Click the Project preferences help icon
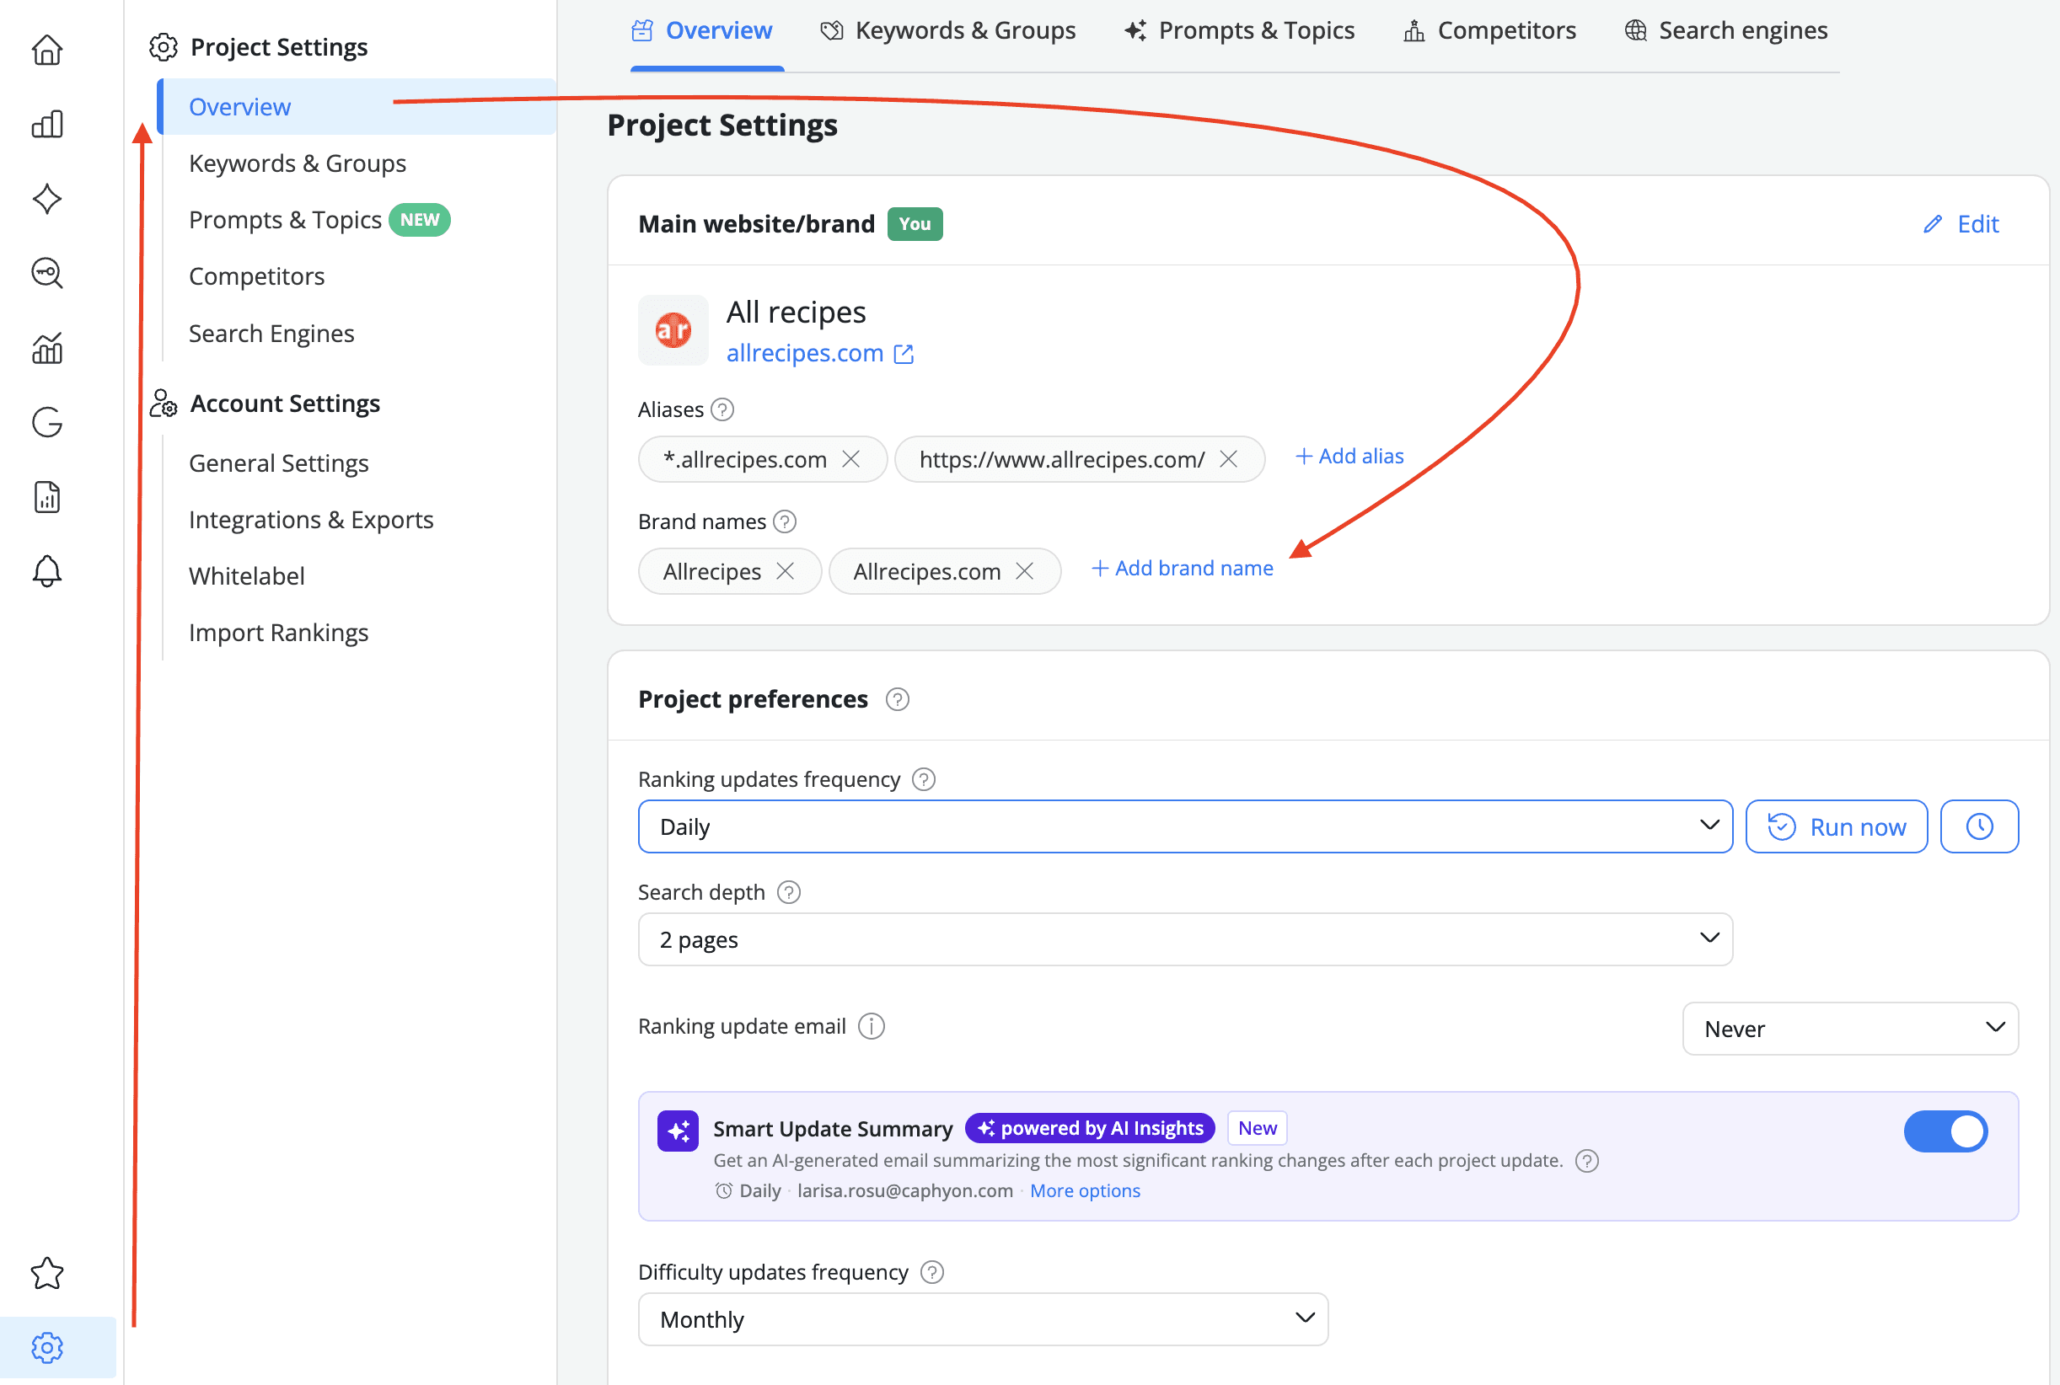 (898, 699)
